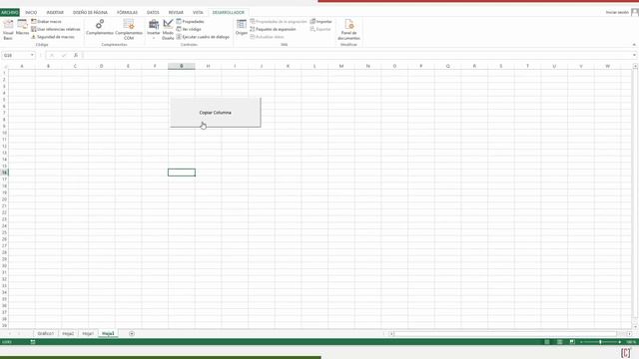Click the zoom out minus button
Screen dimensions: 639x359
(581, 342)
